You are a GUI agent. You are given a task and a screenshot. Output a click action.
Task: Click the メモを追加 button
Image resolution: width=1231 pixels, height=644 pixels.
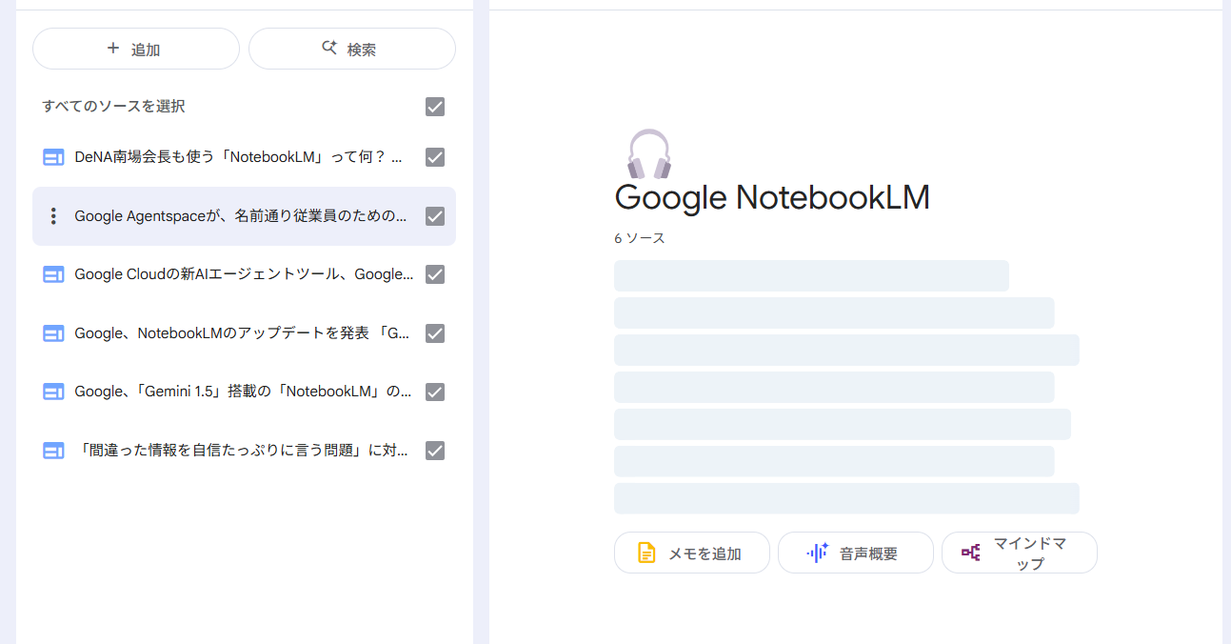[x=691, y=553]
